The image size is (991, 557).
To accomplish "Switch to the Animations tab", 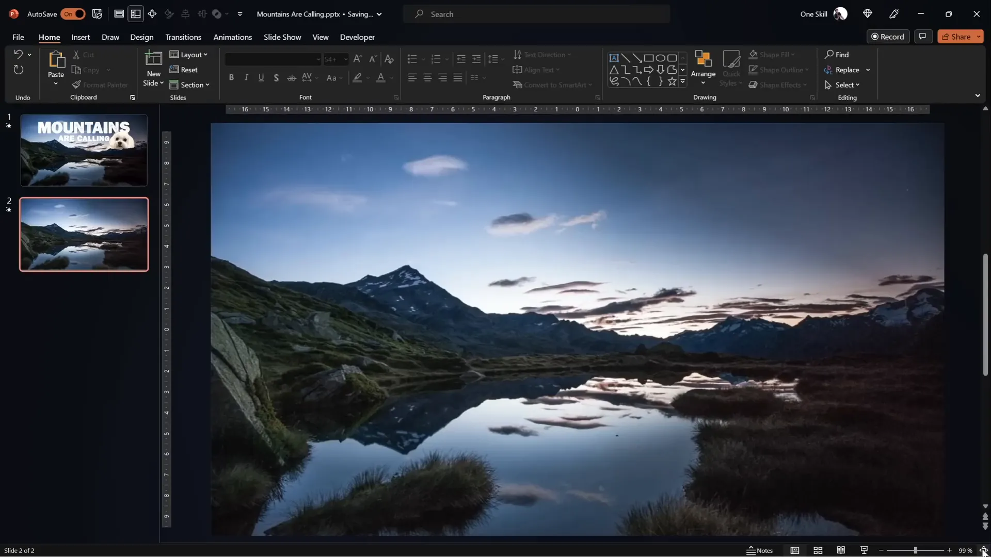I will [x=233, y=37].
